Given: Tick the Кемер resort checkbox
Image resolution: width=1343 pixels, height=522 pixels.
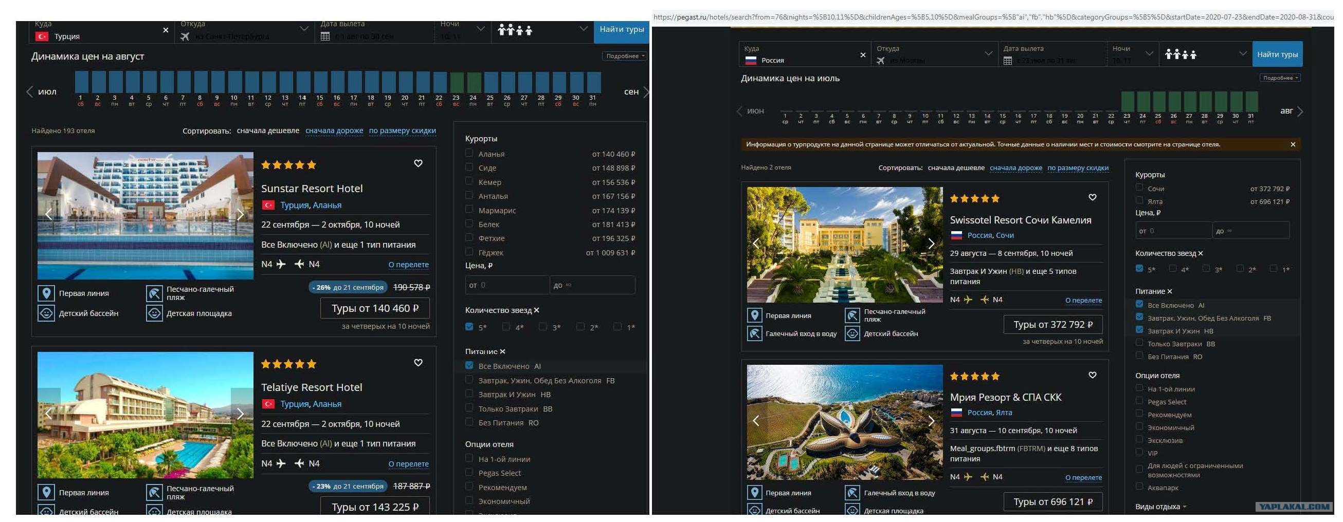Looking at the screenshot, I should click(469, 181).
